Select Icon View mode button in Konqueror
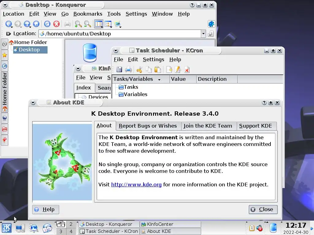The image size is (314, 235). pyautogui.click(x=98, y=24)
